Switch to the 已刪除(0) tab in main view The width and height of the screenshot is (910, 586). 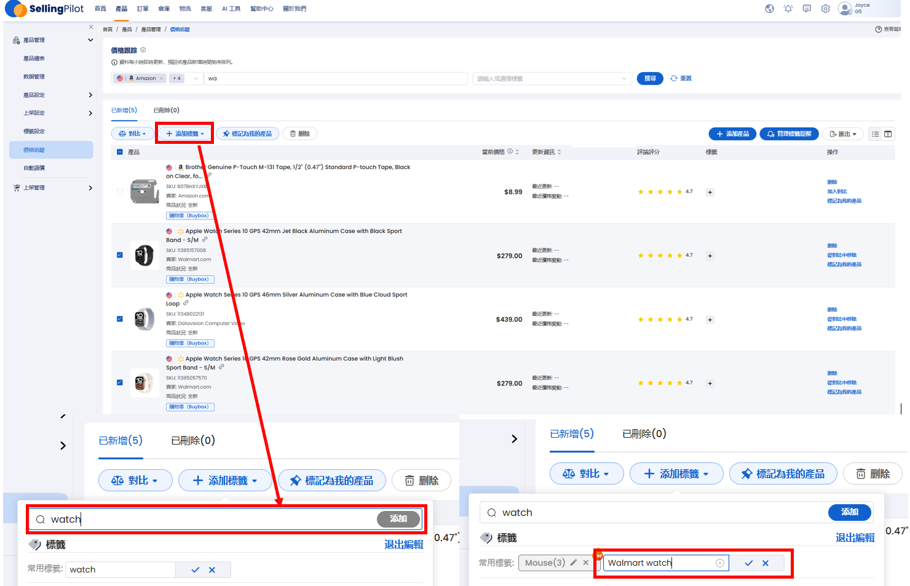tap(166, 110)
